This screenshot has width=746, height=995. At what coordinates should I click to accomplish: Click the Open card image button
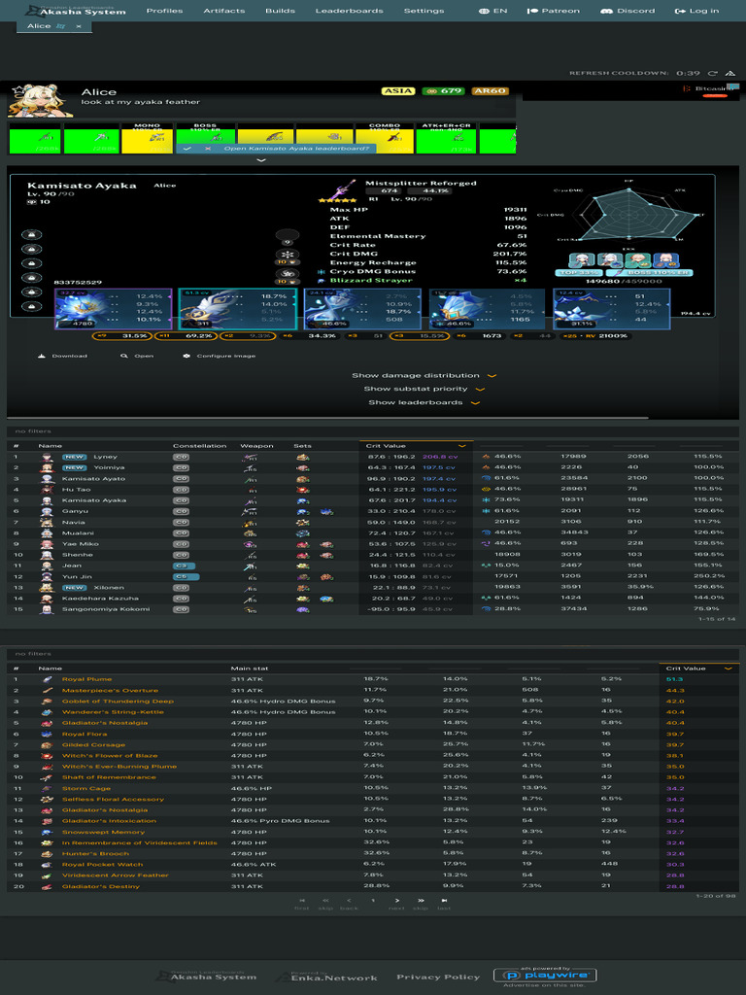(137, 356)
